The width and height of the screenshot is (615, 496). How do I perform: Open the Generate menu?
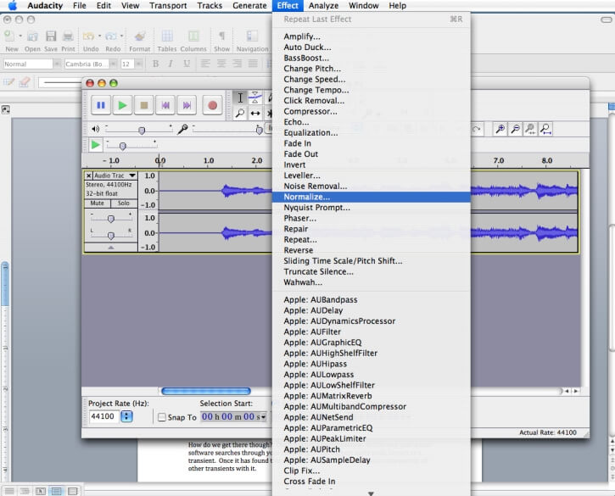coord(249,6)
